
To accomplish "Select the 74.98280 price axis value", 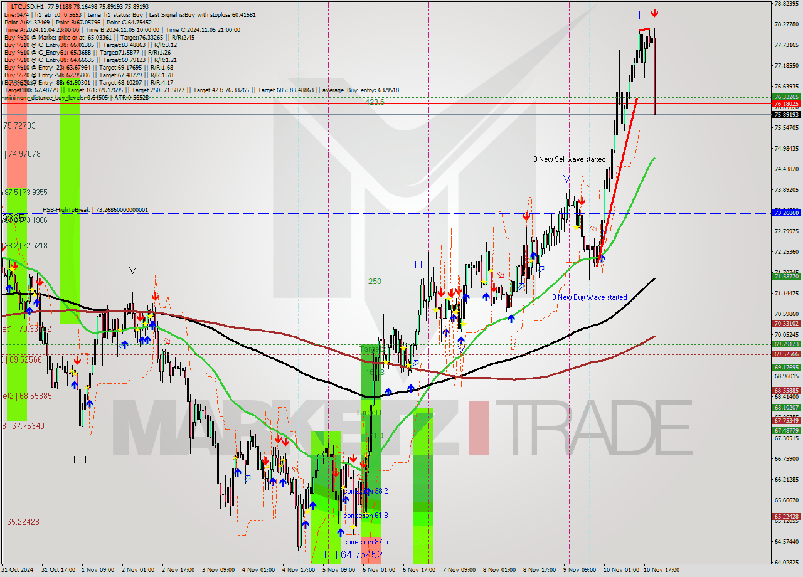I will [787, 149].
